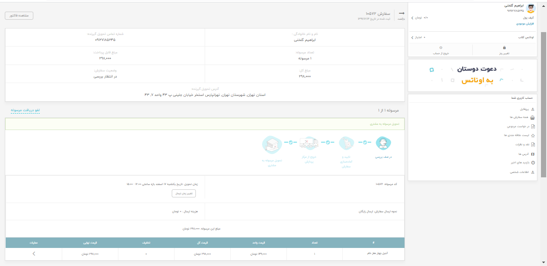Expand the wallet balance chevron
Image resolution: width=547 pixels, height=266 pixels.
coord(412,18)
